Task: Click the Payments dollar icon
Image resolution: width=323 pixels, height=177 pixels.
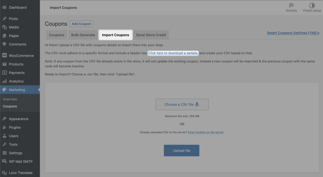Action: tap(4, 73)
